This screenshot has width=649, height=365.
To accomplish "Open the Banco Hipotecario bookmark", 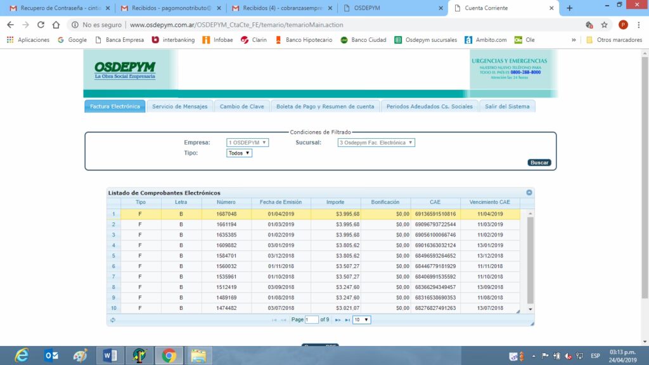I will (305, 39).
